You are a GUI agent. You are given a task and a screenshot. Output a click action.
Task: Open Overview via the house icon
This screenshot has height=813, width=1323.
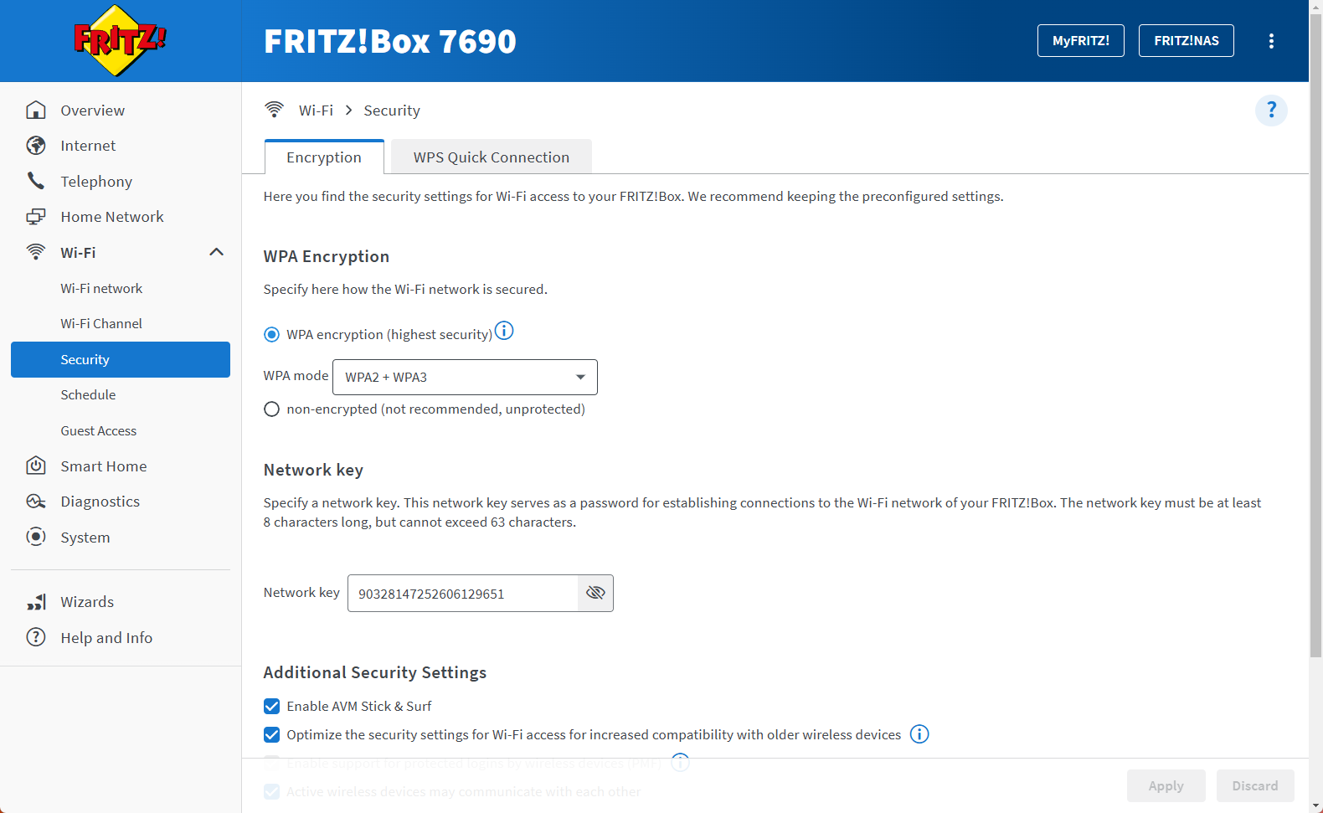tap(36, 111)
